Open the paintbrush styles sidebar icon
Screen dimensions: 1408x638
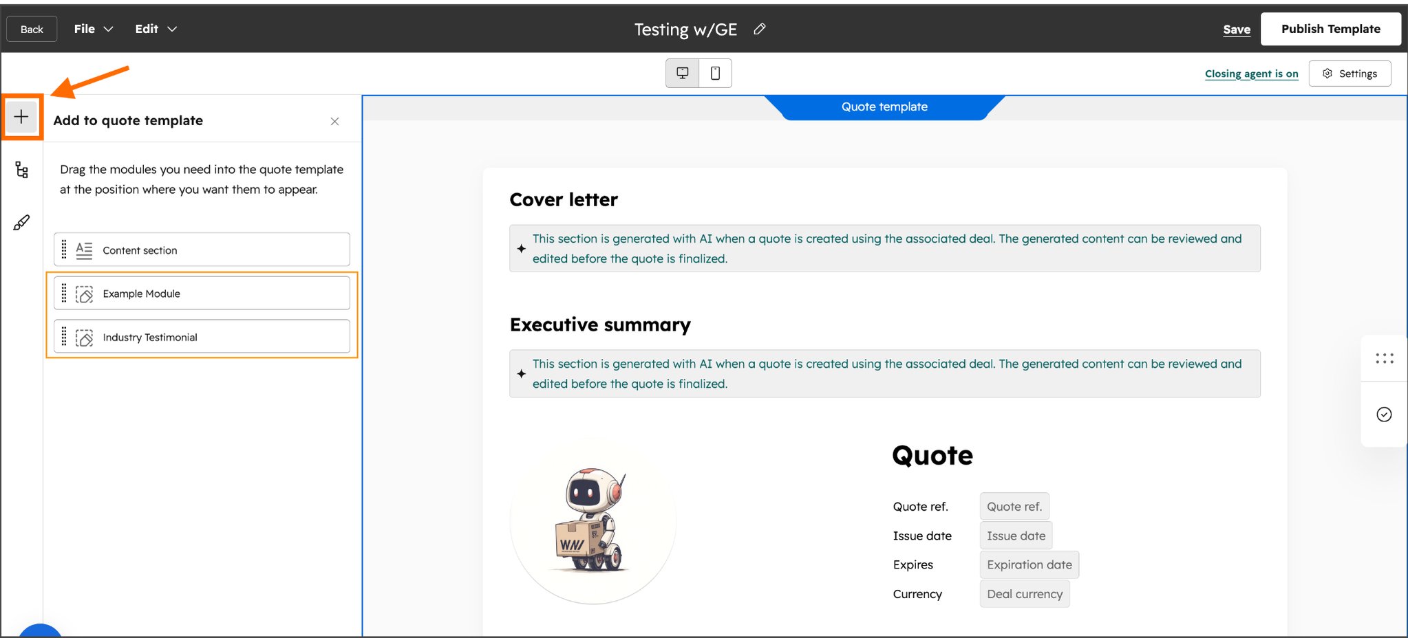point(21,223)
